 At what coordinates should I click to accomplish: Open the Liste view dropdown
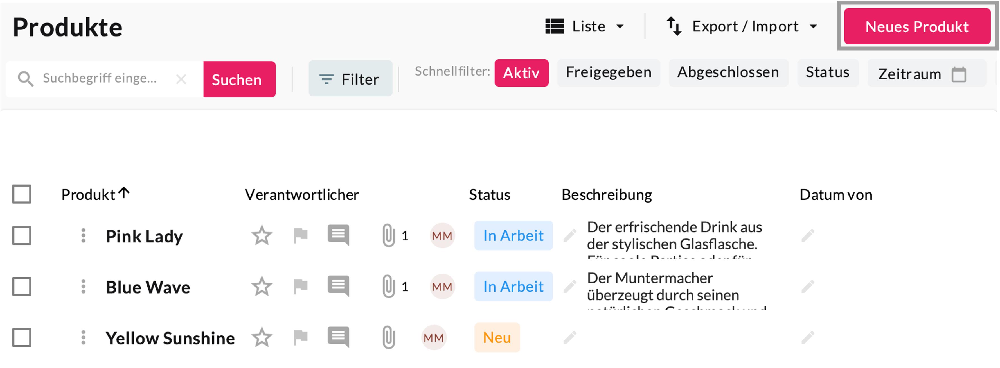pos(585,26)
